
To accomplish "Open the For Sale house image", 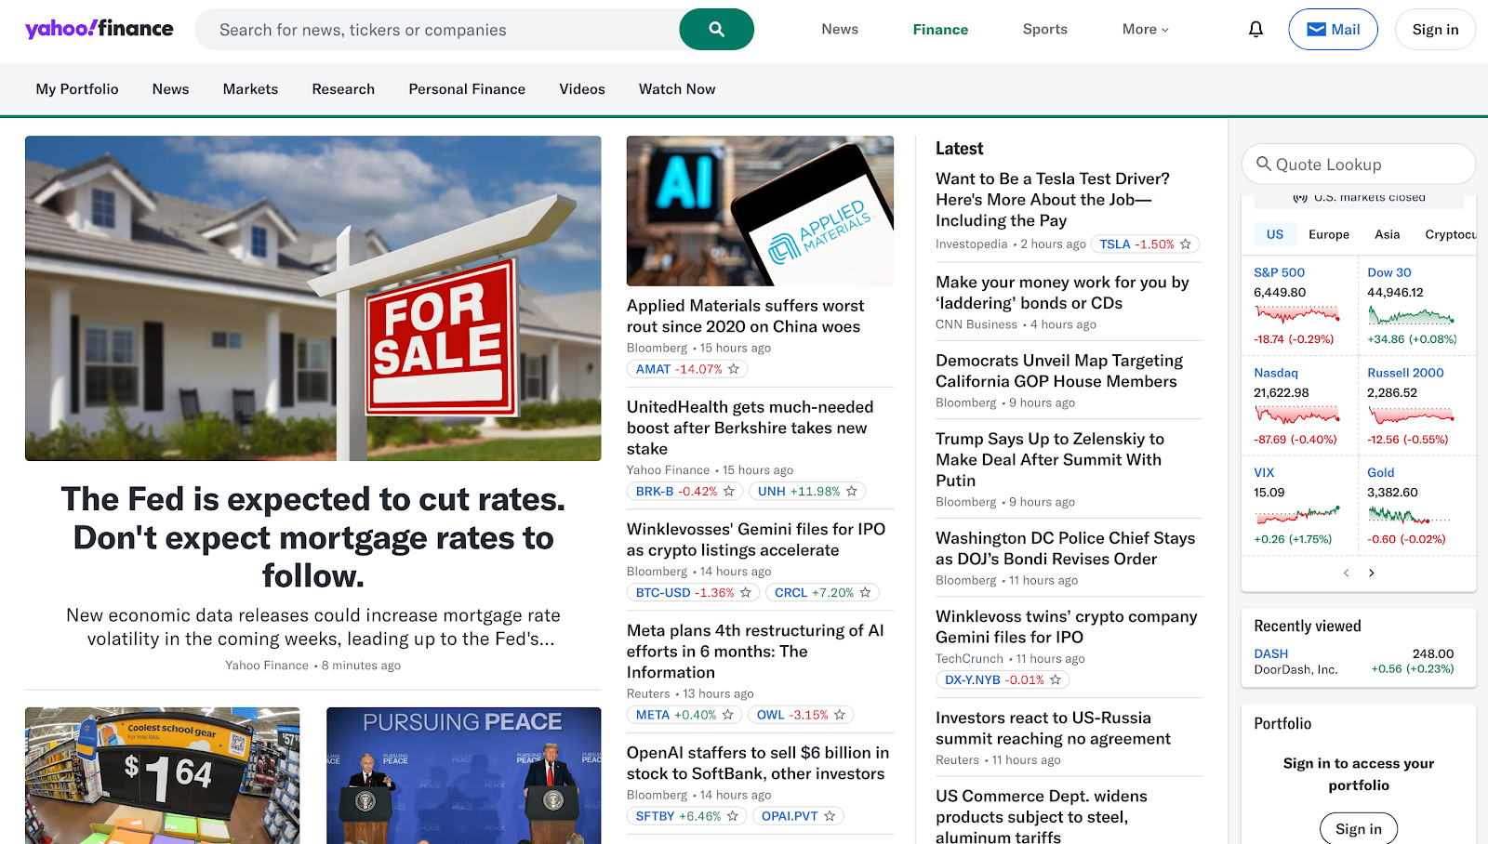I will tap(313, 298).
